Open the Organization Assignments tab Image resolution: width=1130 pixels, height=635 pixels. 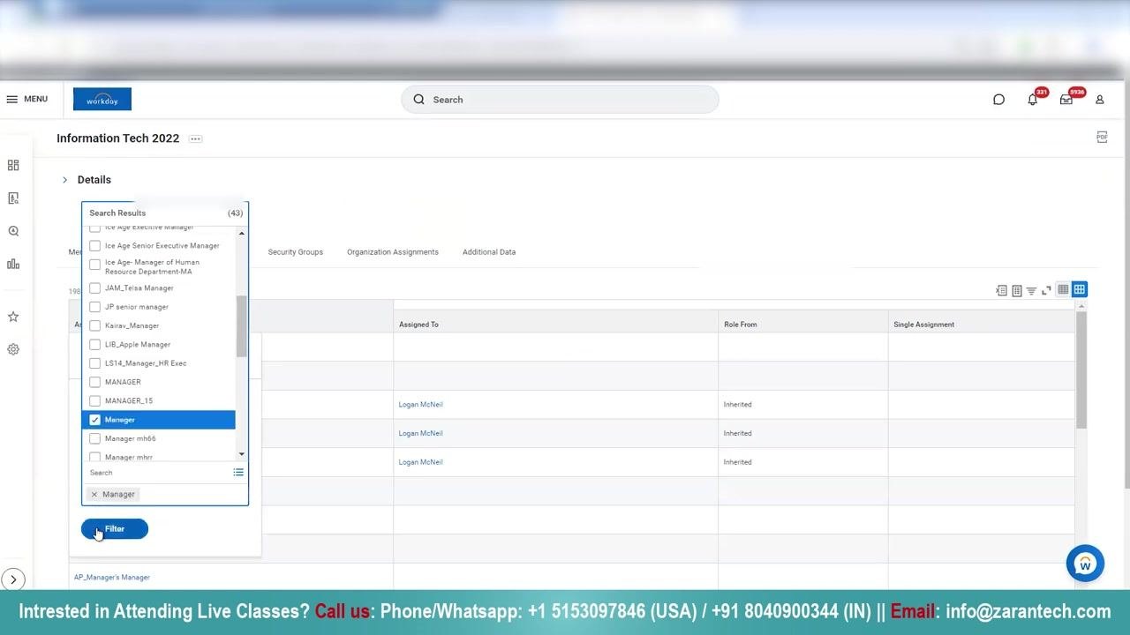point(393,252)
